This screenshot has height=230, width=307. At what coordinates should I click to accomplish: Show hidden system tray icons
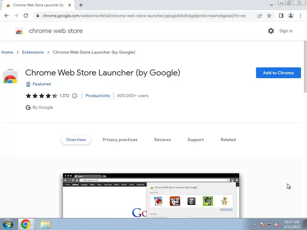(255, 224)
